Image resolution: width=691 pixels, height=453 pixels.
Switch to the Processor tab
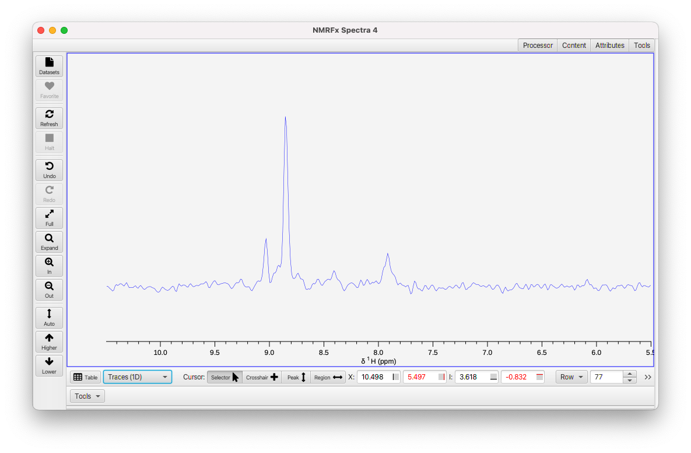click(538, 46)
